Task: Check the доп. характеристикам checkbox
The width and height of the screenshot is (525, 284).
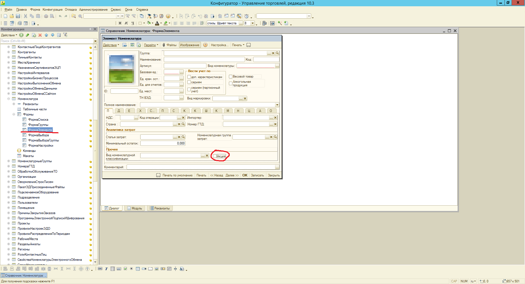Action: pyautogui.click(x=189, y=77)
